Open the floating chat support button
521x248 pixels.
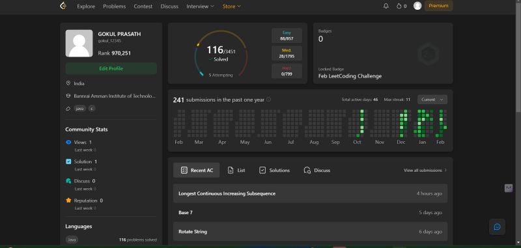click(497, 227)
